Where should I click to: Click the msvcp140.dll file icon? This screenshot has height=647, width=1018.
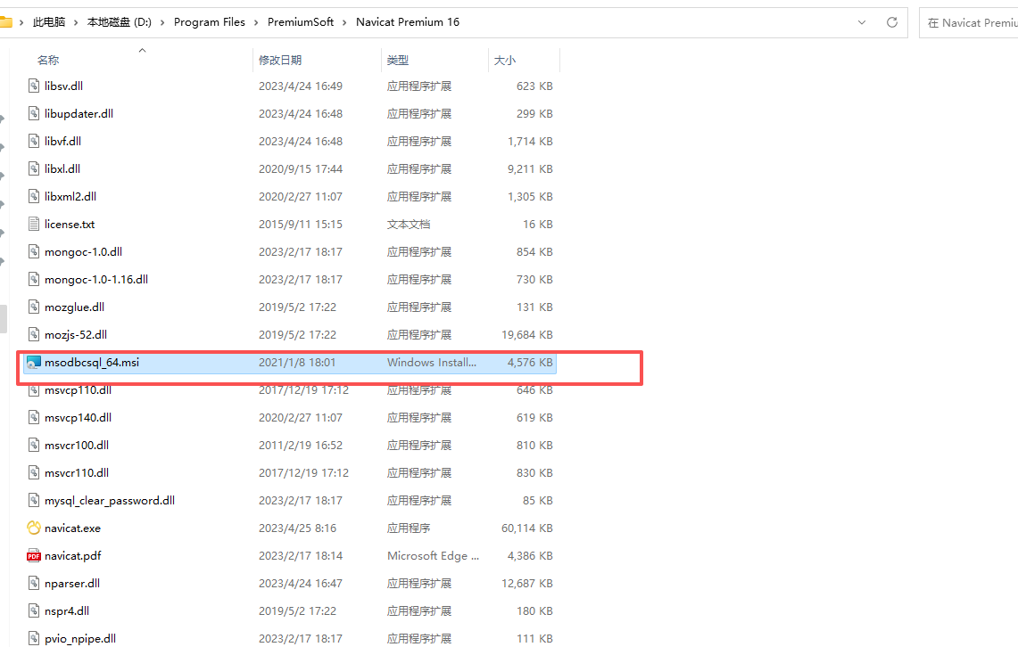[x=34, y=417]
